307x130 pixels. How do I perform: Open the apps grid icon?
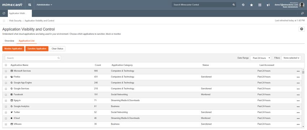(260, 5)
